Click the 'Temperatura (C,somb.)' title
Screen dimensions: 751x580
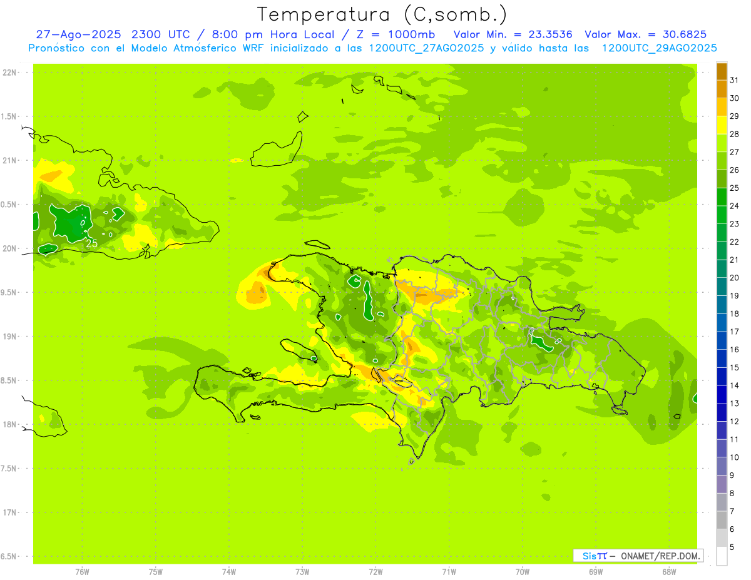coord(382,14)
